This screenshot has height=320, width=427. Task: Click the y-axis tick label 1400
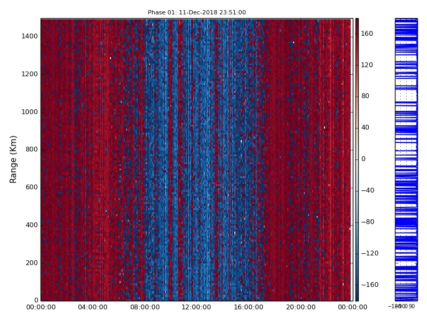point(30,36)
